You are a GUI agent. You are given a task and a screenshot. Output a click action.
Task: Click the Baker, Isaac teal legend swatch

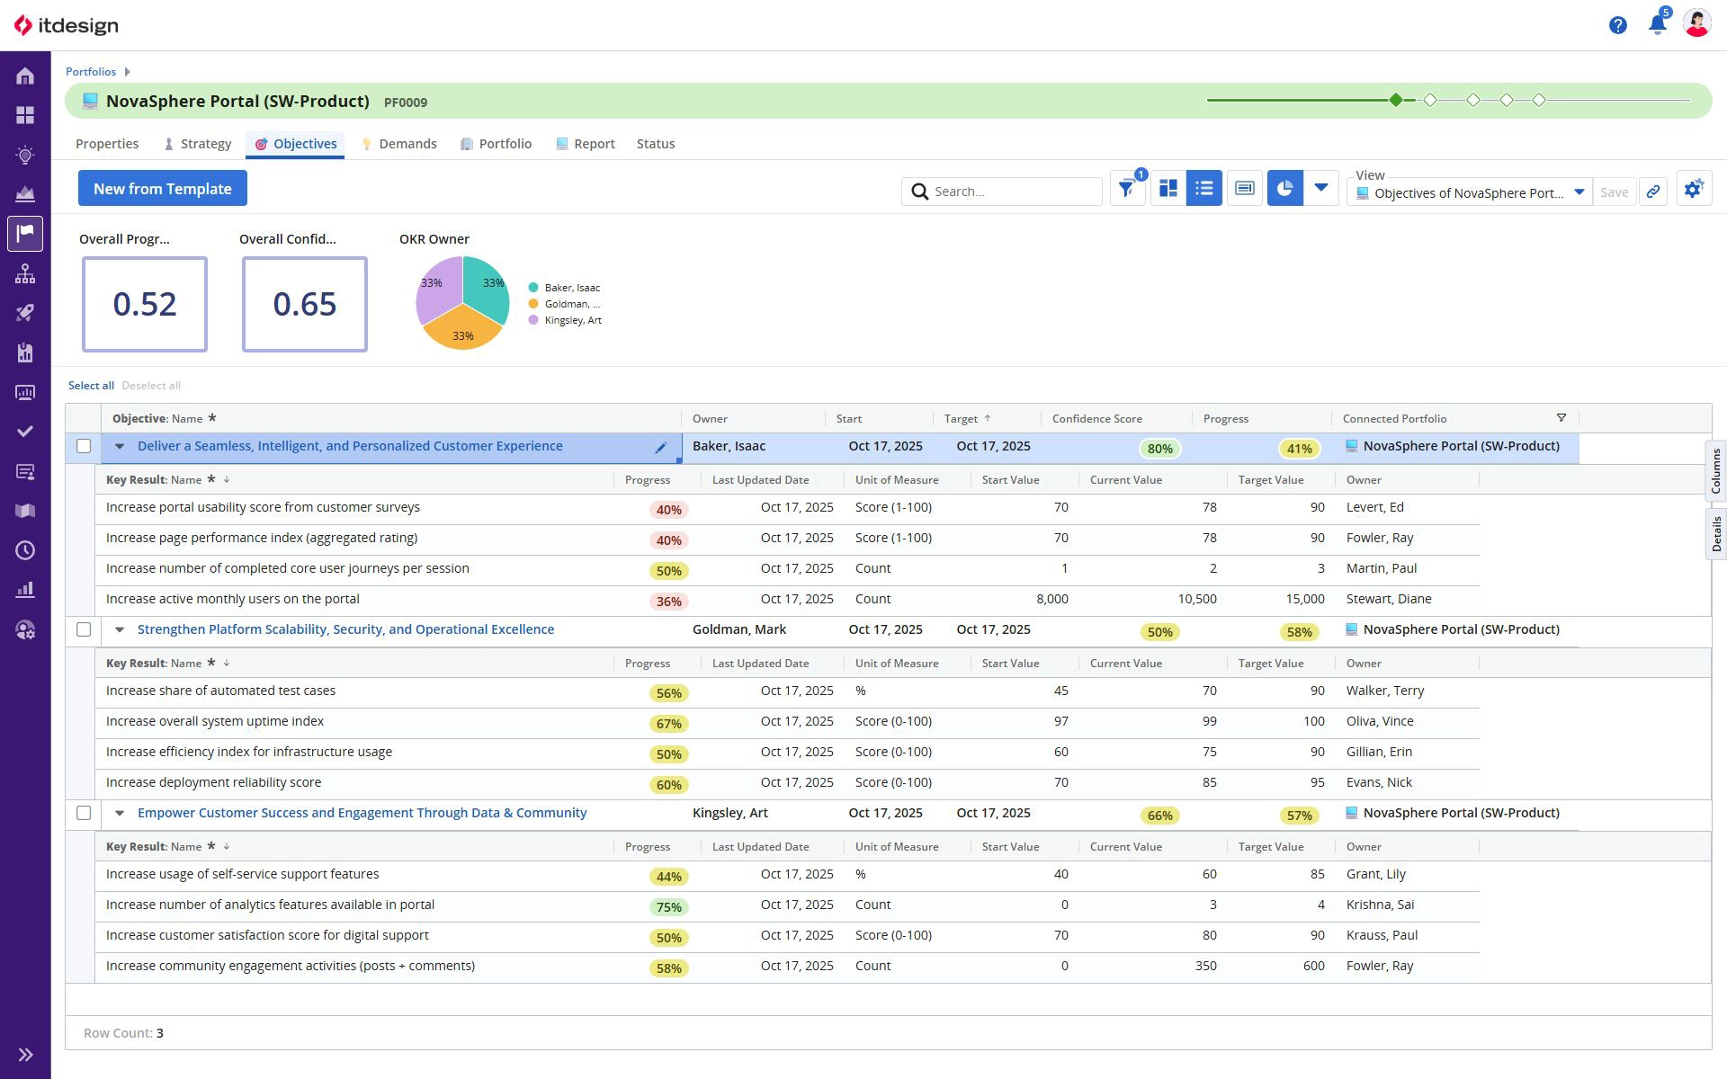tap(533, 288)
